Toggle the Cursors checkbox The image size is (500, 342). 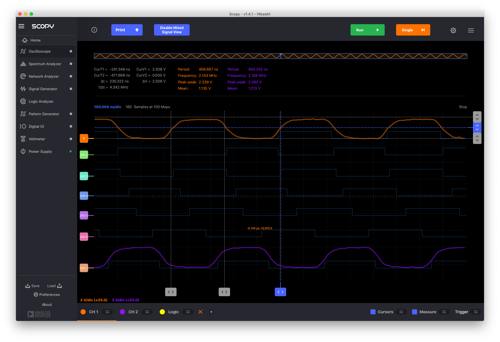(x=373, y=312)
